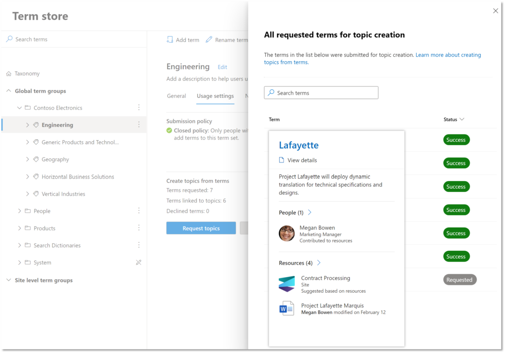Collapse the Global term groups section

coord(8,91)
